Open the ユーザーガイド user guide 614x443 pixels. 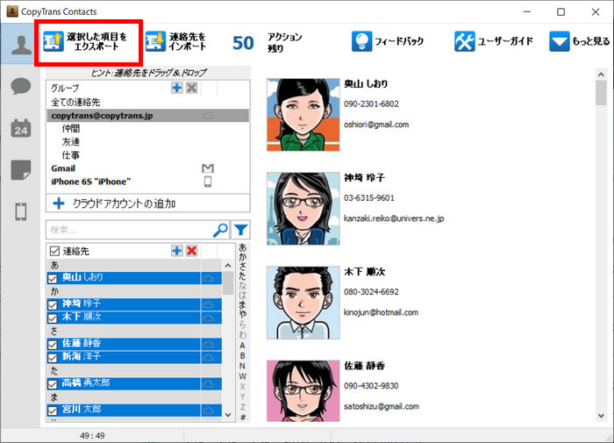pos(493,41)
